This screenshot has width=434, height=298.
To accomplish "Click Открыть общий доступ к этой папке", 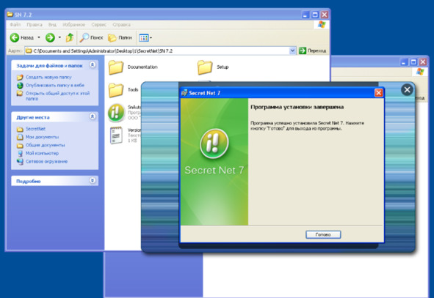I will coord(57,96).
